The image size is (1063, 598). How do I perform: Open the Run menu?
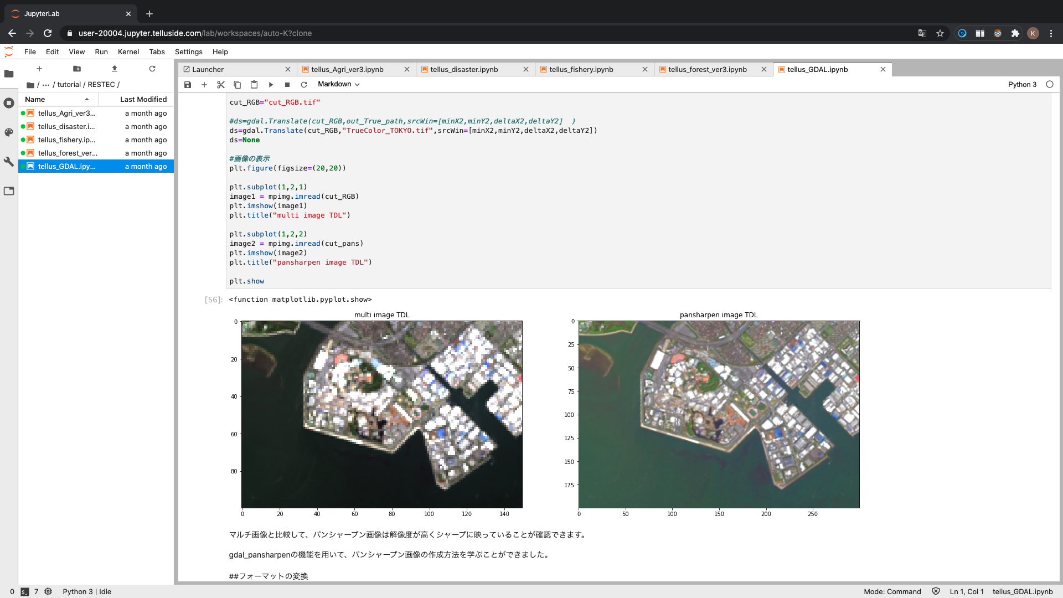pyautogui.click(x=101, y=51)
